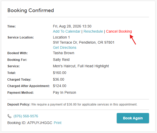Click the Print link beside Booking ID
Viewport: 157px width, 133px height.
(x=57, y=123)
